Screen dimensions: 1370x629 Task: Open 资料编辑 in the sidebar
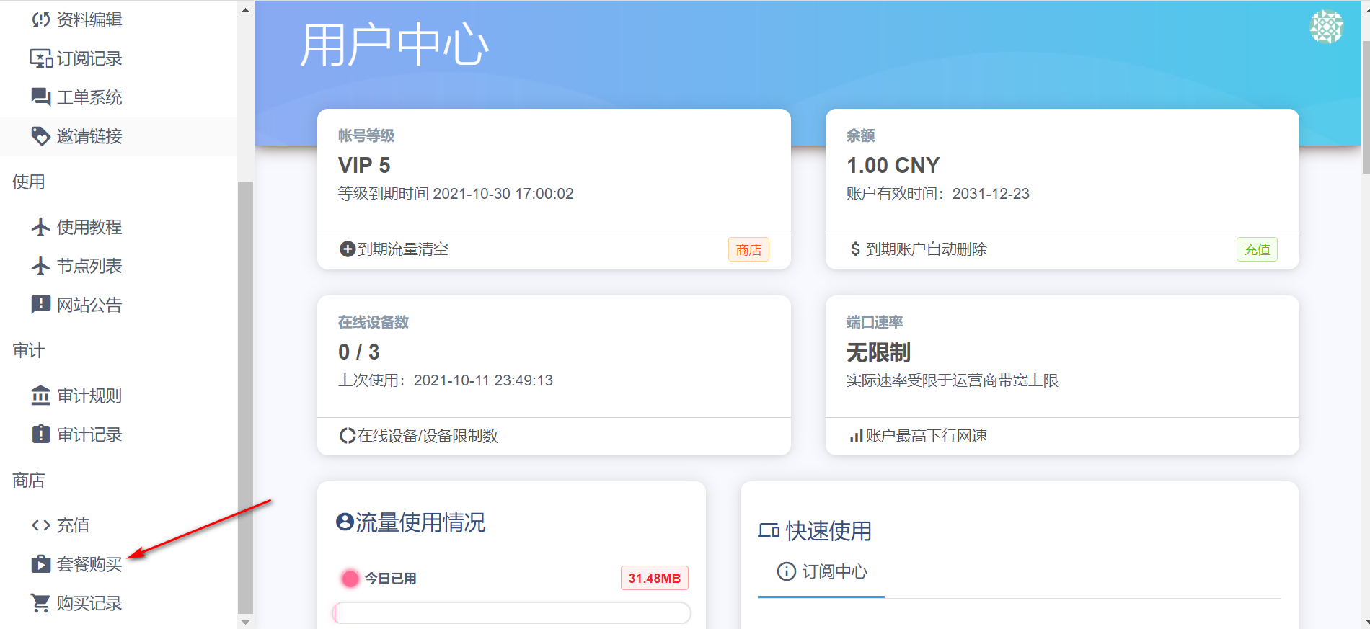pyautogui.click(x=89, y=19)
